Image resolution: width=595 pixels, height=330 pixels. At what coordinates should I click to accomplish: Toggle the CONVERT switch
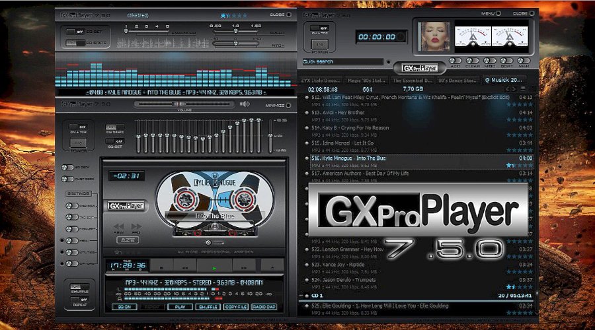pos(71,229)
